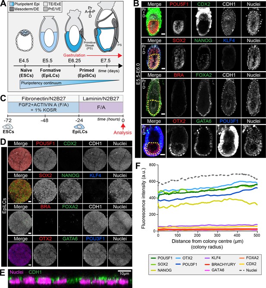Click the OTX2 light blue legend line
This screenshot has width=266, height=288.
pos(178,258)
